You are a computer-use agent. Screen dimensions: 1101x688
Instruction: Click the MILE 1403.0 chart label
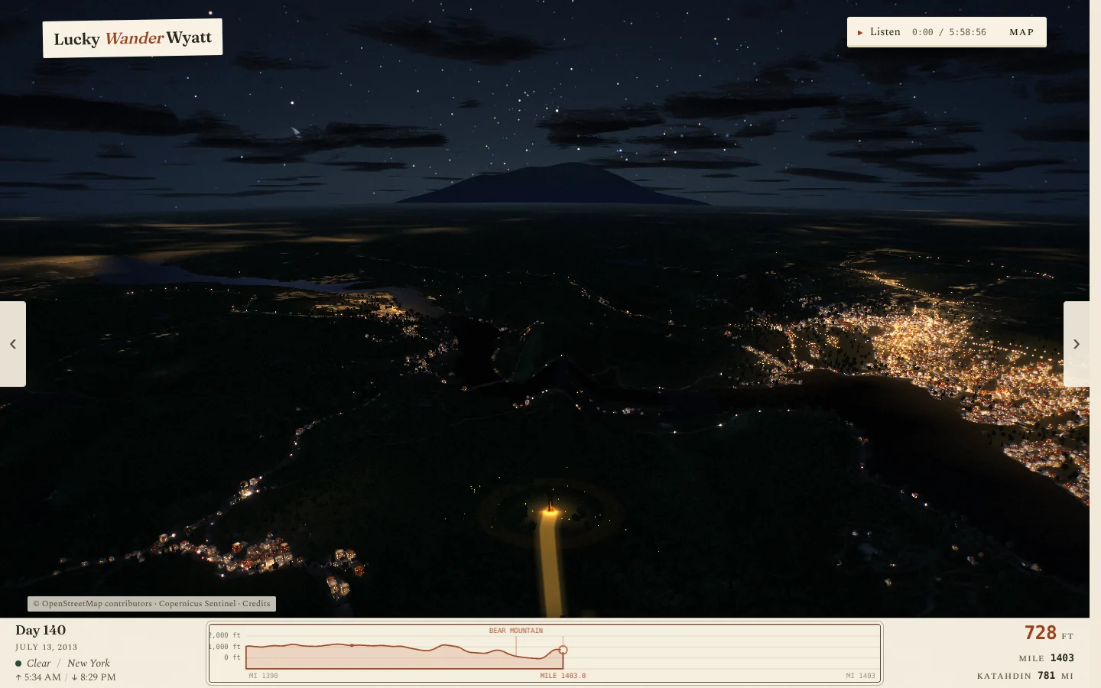[563, 676]
